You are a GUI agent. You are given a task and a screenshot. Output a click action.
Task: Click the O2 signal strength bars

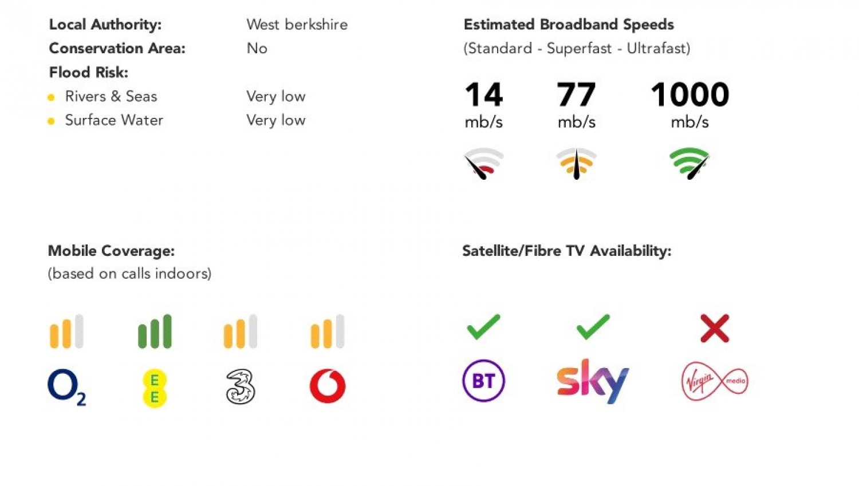tap(66, 331)
